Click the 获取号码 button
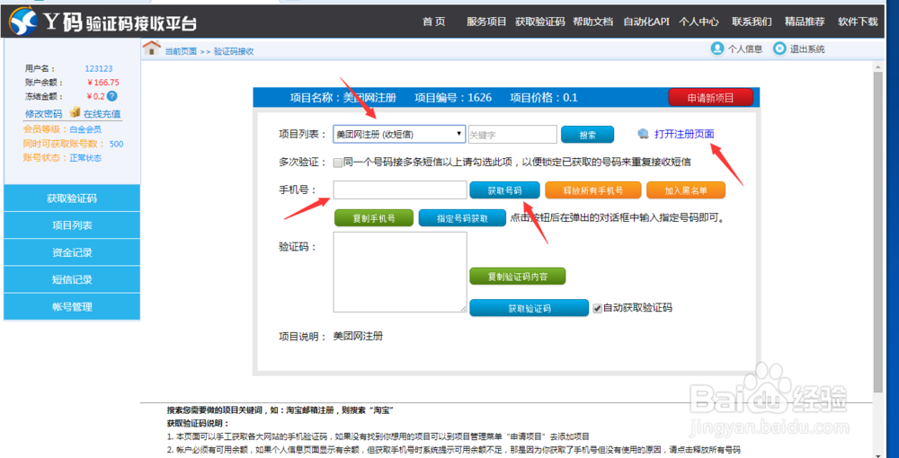Image resolution: width=899 pixels, height=458 pixels. tap(504, 190)
